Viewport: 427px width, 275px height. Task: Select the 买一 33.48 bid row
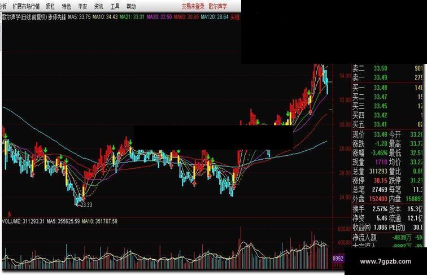click(x=388, y=88)
